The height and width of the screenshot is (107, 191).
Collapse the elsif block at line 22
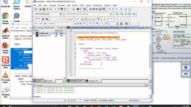[x=76, y=57]
